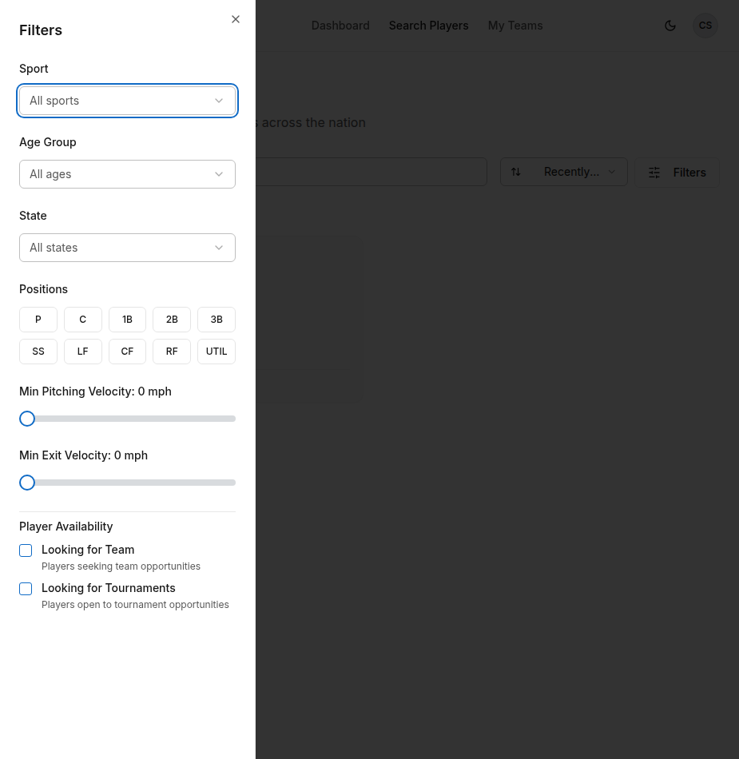Open the Sport dropdown chevron
This screenshot has height=759, width=739.
[x=219, y=101]
